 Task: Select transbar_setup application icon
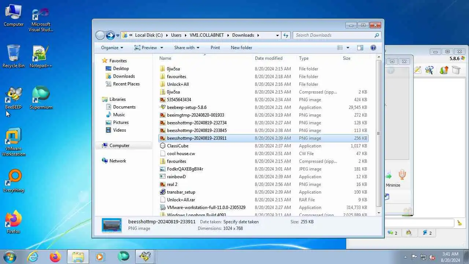[163, 192]
